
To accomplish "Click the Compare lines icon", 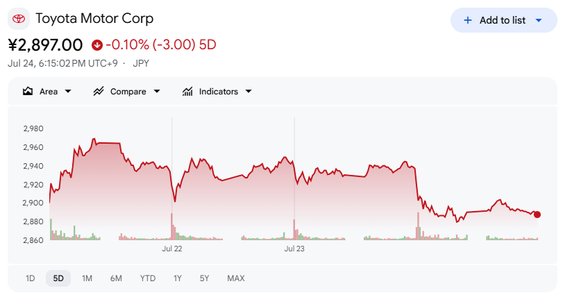I will (99, 91).
